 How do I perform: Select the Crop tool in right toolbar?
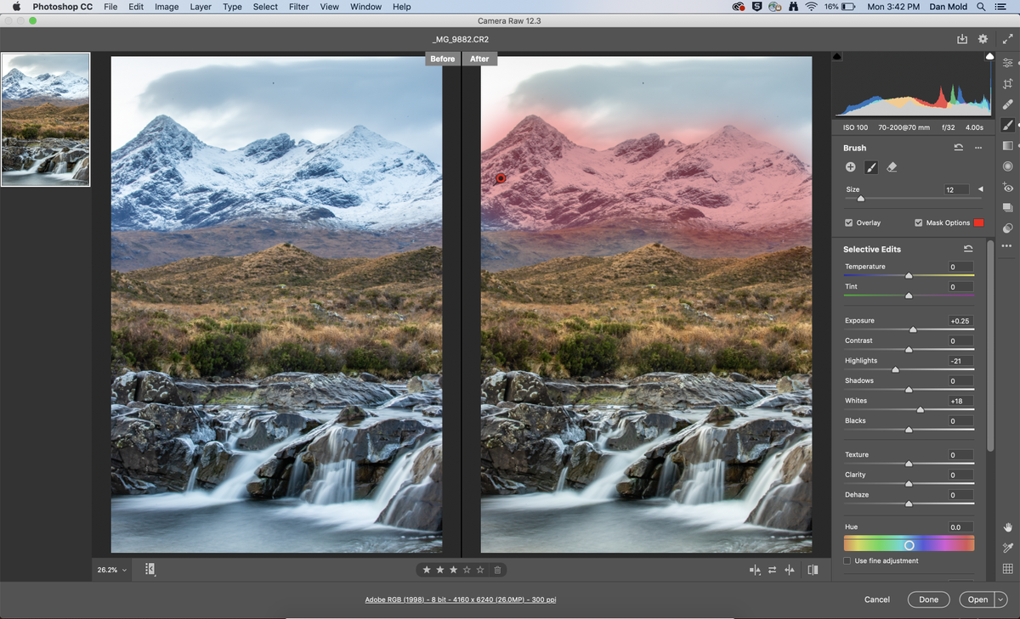pyautogui.click(x=1008, y=83)
